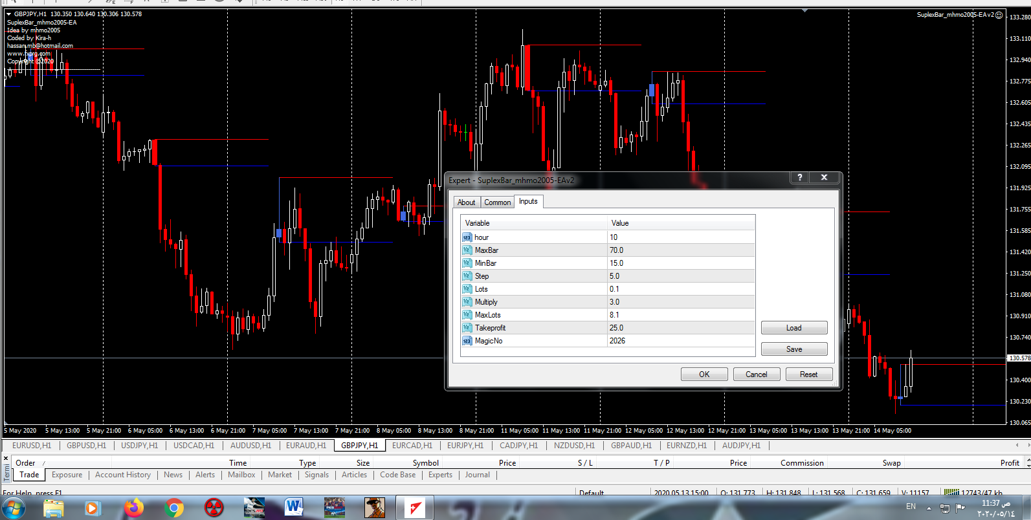Show hidden system tray icons arrow
The width and height of the screenshot is (1031, 520).
(929, 508)
